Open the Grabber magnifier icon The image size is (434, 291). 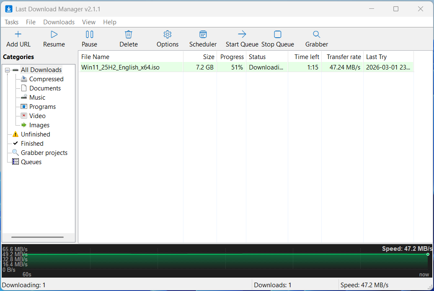pos(316,34)
